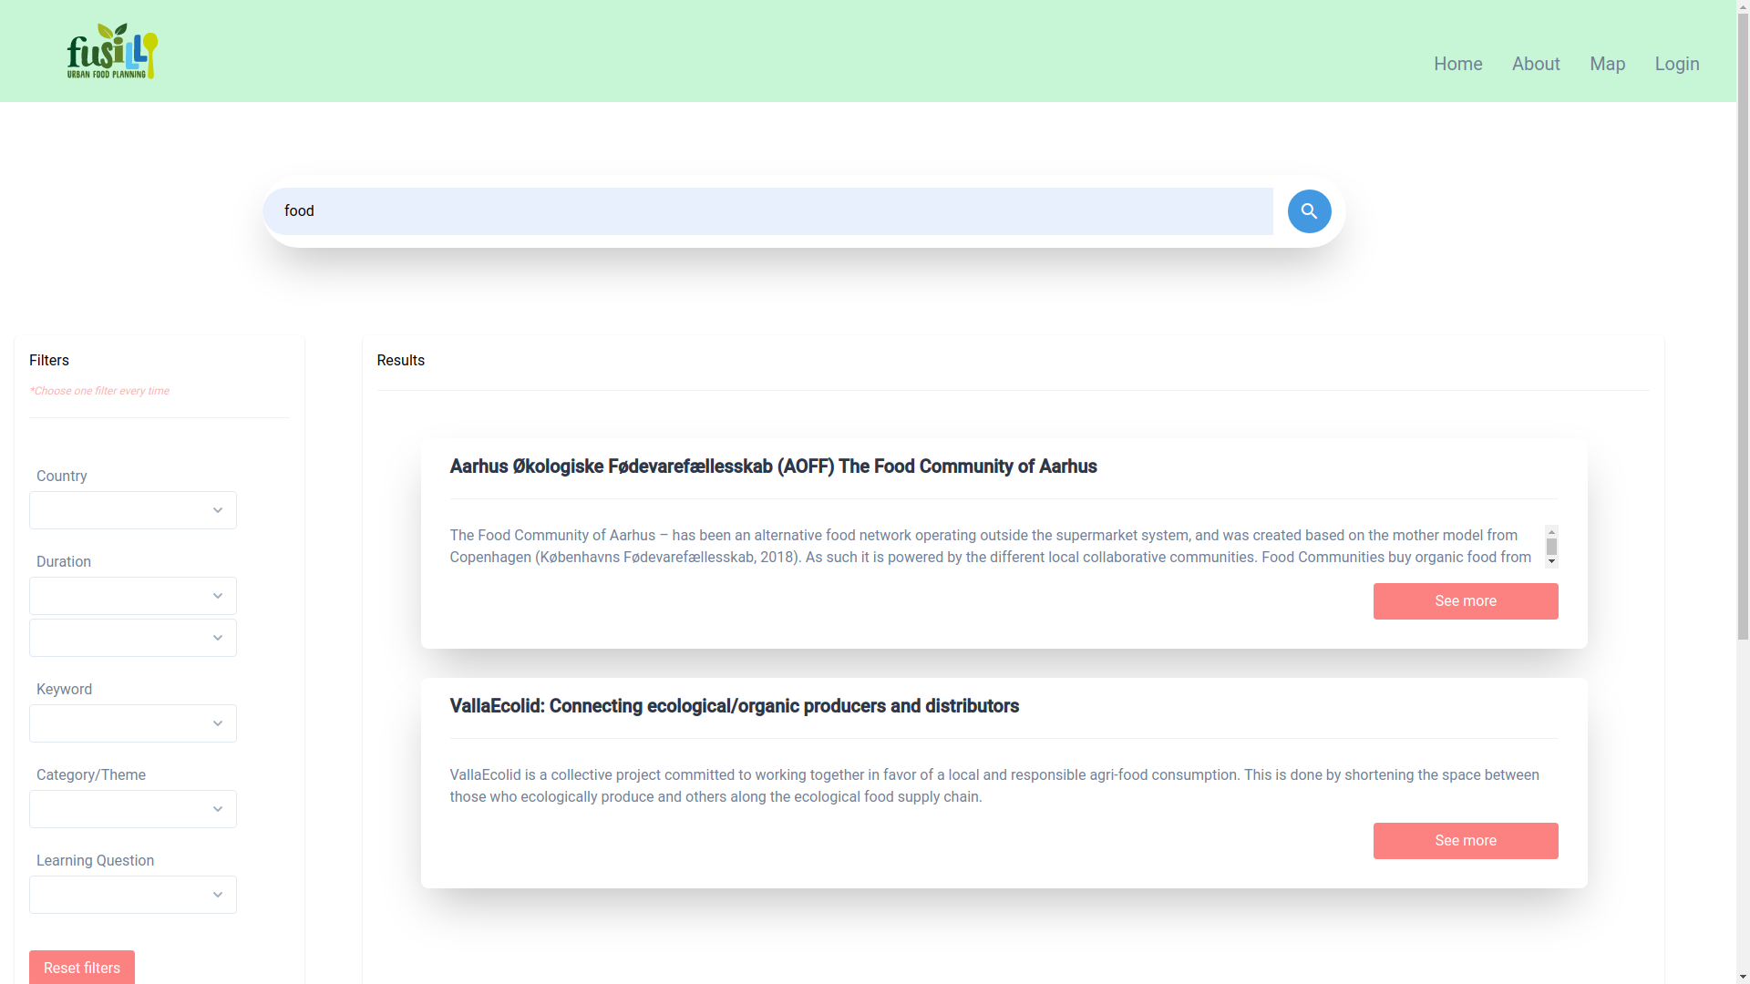Click the Fusil Urban Food Planning logo

click(112, 50)
